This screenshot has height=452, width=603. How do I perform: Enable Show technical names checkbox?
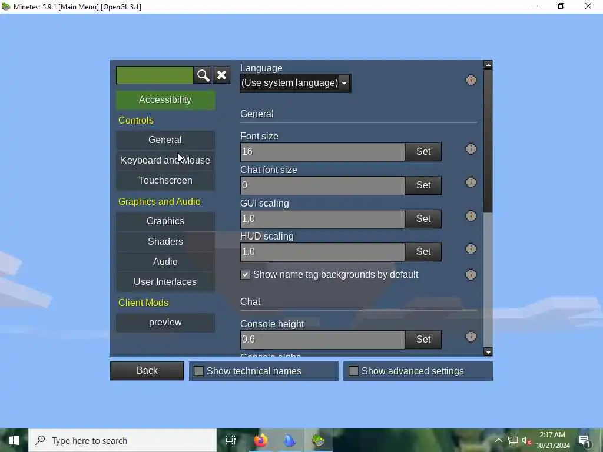click(198, 371)
